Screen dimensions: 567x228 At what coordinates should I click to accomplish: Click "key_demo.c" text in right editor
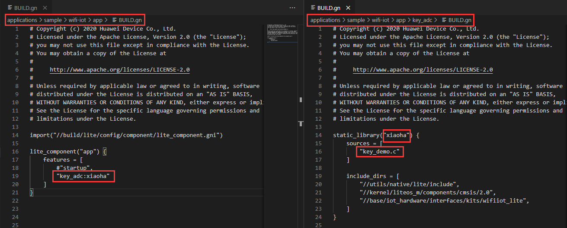[380, 152]
